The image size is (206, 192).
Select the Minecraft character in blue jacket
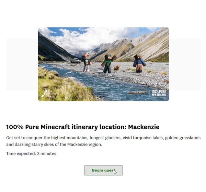pos(139,63)
